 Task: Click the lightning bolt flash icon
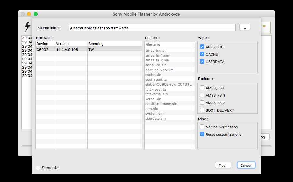(x=28, y=27)
